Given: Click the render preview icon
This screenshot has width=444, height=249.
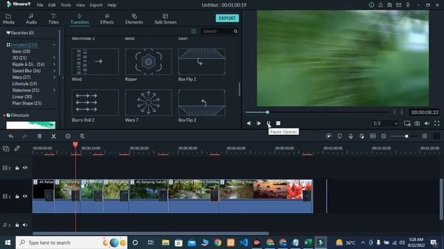Looking at the screenshot, I should [328, 136].
